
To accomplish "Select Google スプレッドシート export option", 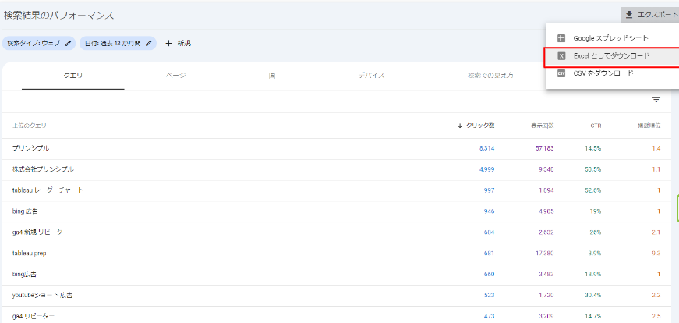I will [x=610, y=38].
